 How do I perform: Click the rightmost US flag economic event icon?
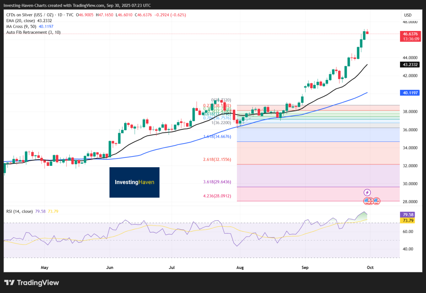[x=376, y=201]
